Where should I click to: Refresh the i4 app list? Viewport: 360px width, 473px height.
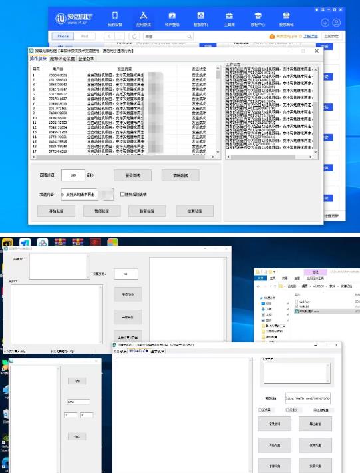click(x=134, y=37)
